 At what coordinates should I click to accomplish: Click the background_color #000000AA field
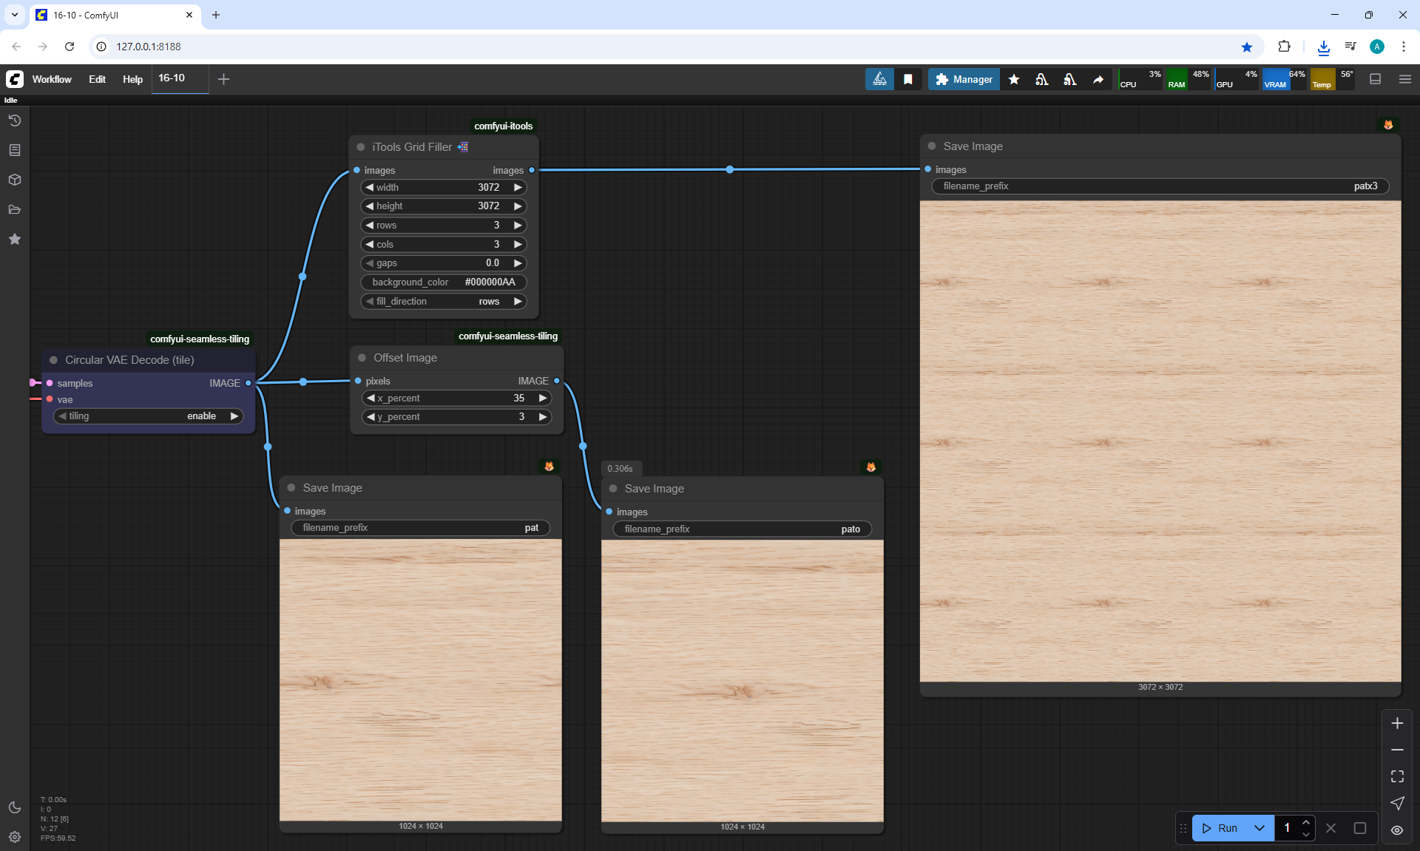point(444,282)
